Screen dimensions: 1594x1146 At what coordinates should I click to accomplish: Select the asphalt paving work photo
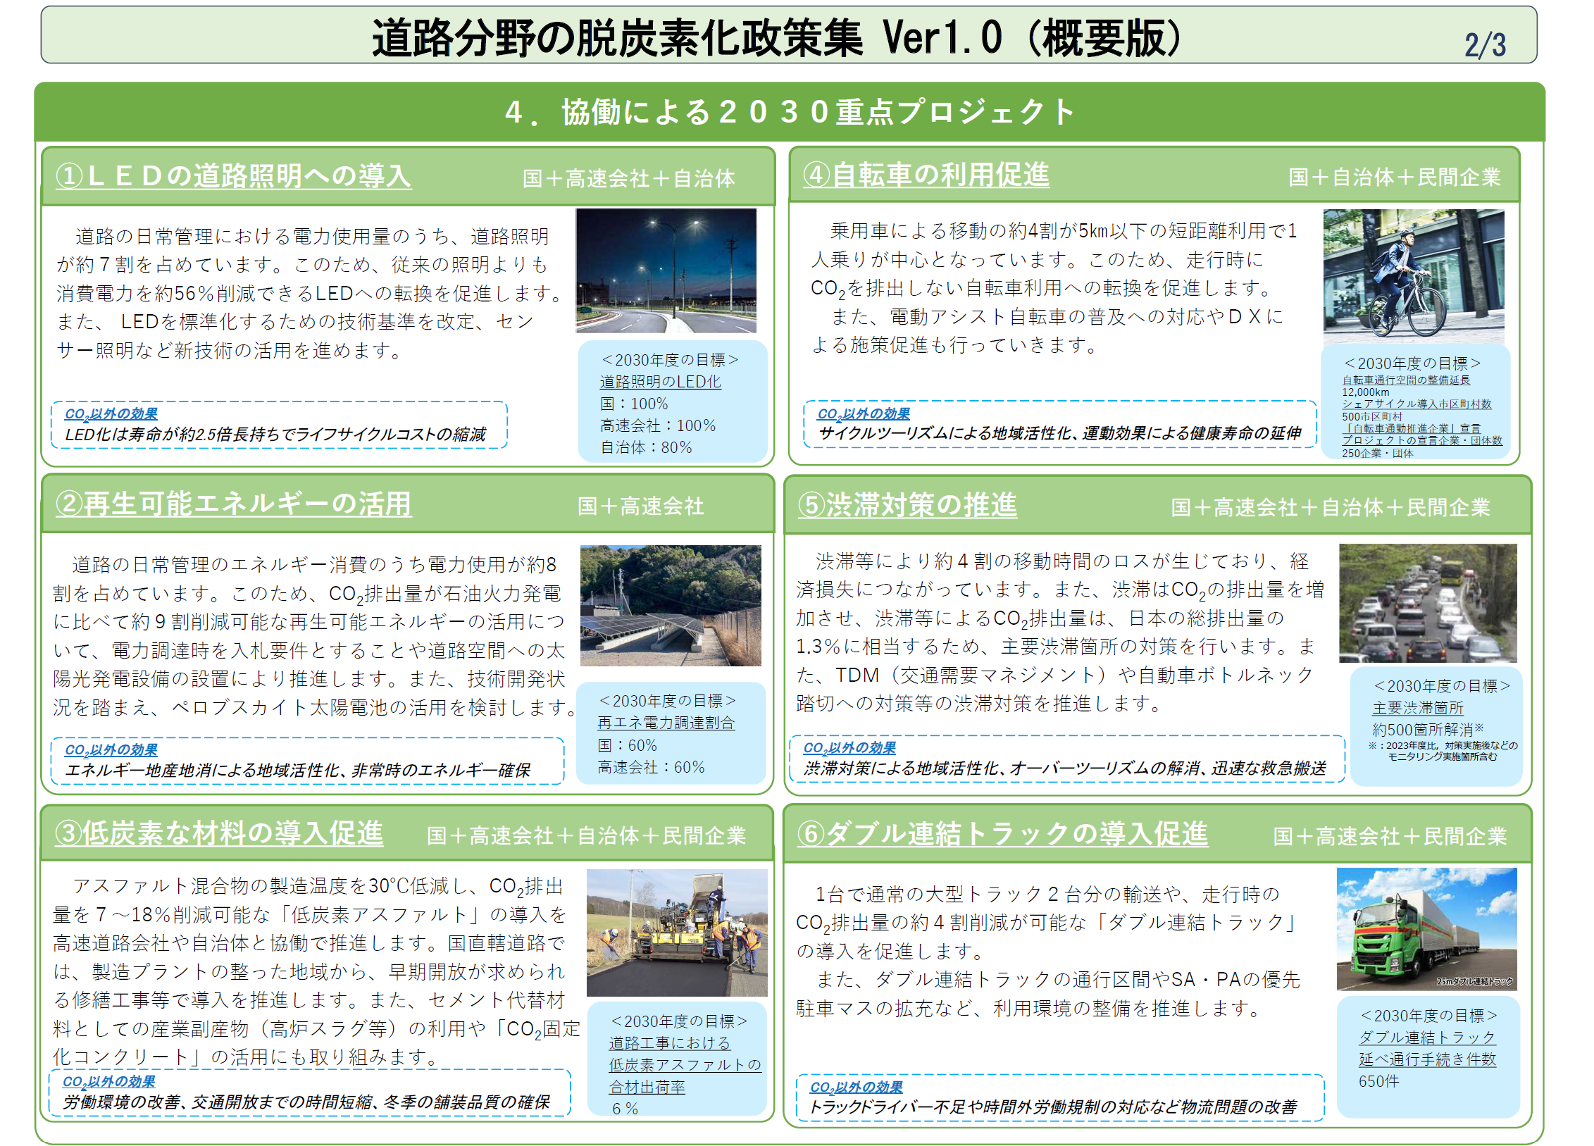coord(676,931)
